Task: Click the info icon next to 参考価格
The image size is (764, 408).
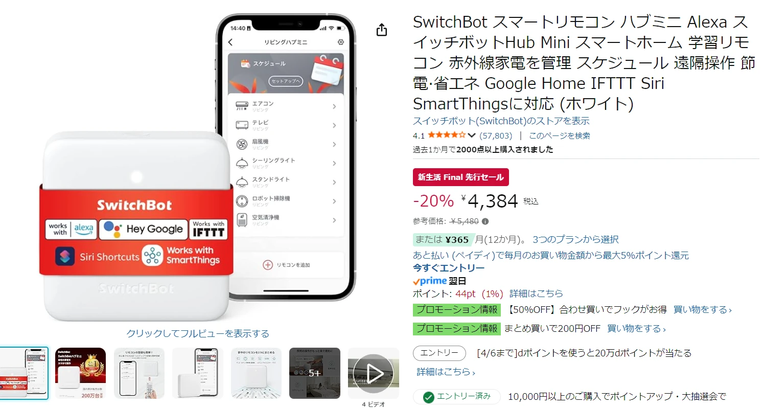Action: [485, 221]
